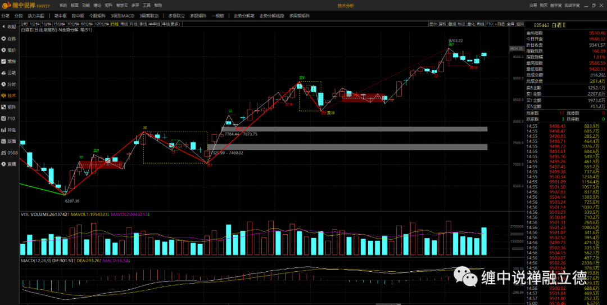The width and height of the screenshot is (607, 305).
Task: Toggle the 多级联立 toolbar item
Action: [x=176, y=16]
